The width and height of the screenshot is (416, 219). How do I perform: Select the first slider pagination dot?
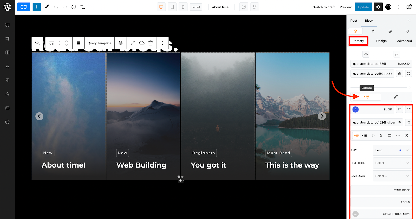point(179,177)
